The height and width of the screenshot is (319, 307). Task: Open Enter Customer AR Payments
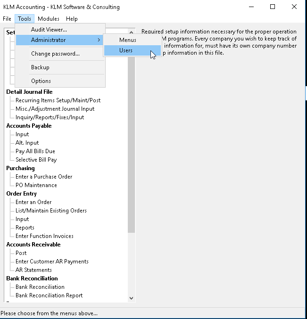coord(52,262)
